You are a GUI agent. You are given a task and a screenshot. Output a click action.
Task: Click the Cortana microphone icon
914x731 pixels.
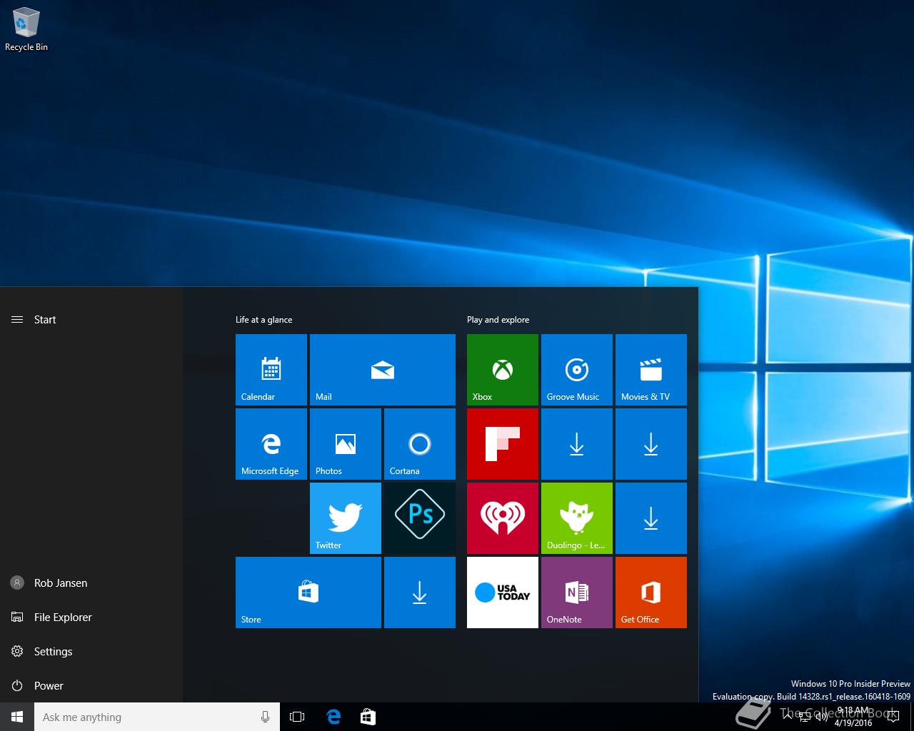[x=266, y=717]
